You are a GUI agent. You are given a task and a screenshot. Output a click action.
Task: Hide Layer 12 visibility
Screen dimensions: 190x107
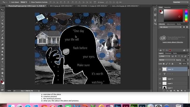(x=160, y=69)
